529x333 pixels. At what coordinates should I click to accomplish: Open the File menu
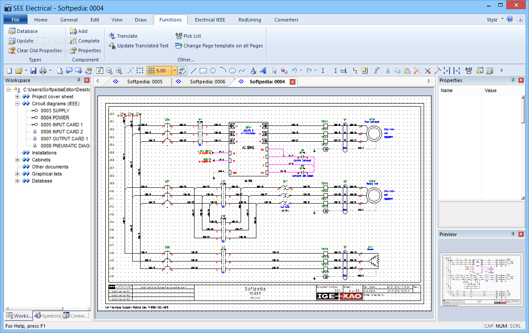point(15,20)
